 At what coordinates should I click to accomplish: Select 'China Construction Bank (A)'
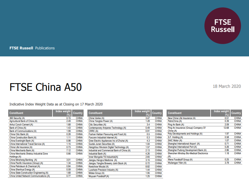coord(23,137)
